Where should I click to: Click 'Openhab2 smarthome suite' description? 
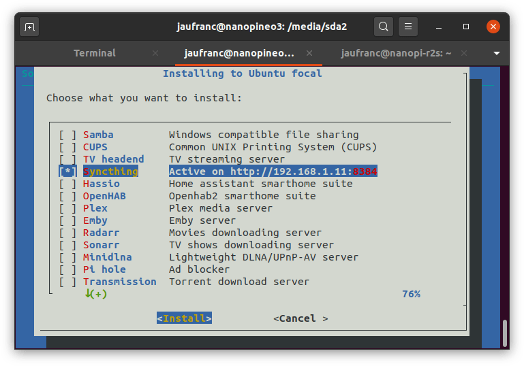[x=243, y=196]
